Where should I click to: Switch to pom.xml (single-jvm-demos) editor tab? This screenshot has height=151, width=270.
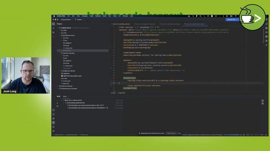click(145, 24)
